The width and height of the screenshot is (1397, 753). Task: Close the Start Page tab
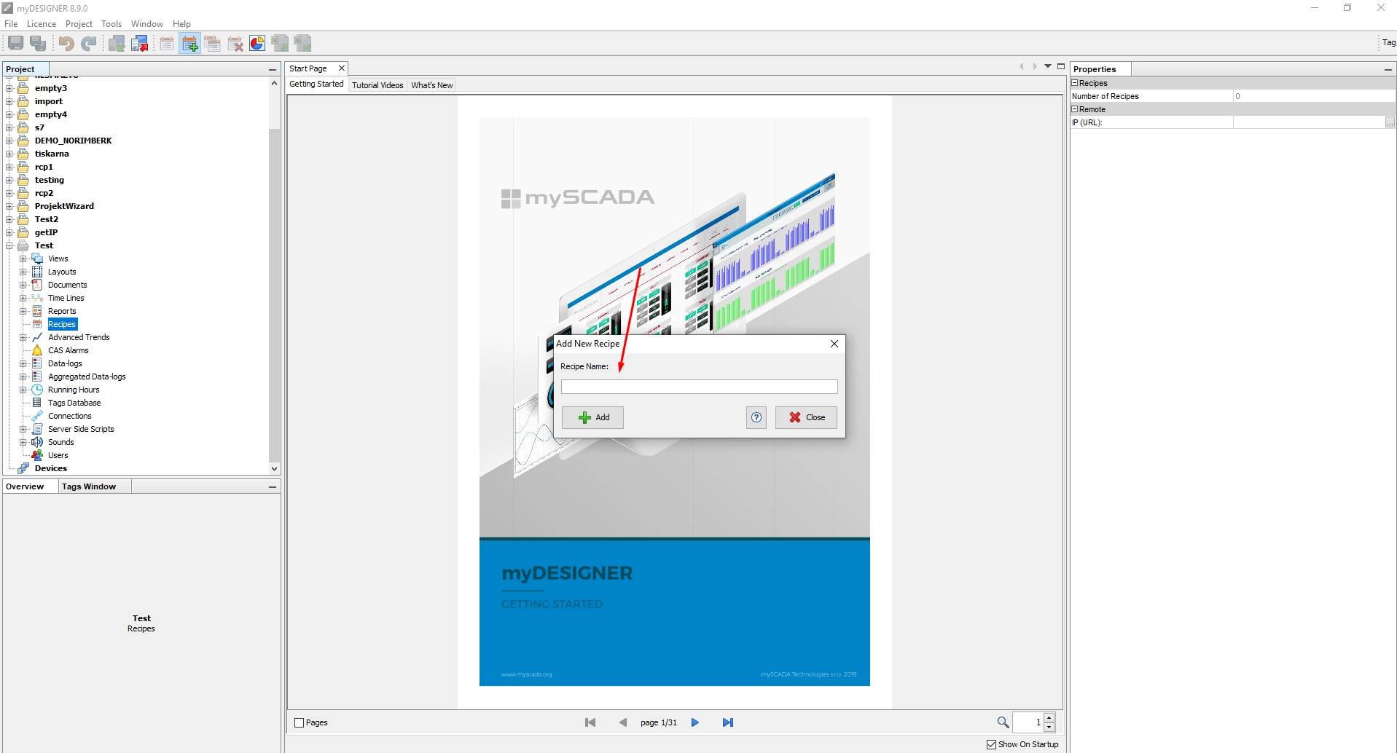(x=341, y=68)
